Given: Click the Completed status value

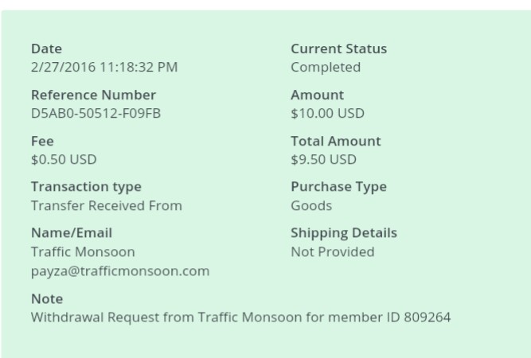Looking at the screenshot, I should [x=325, y=67].
